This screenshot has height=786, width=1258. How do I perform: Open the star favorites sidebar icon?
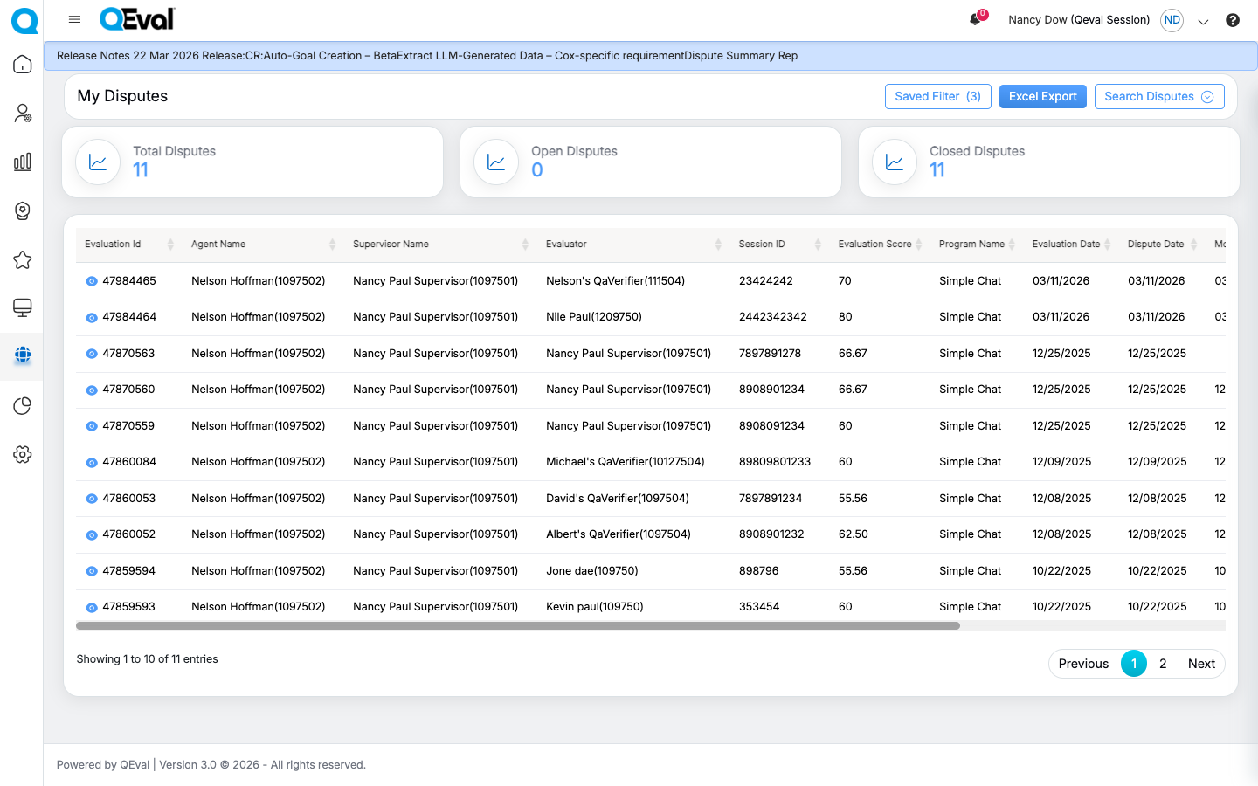[23, 260]
